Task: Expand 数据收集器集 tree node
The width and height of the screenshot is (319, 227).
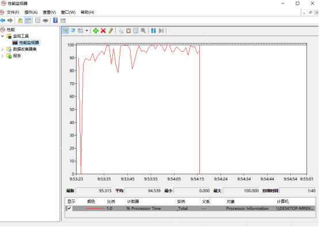Action: point(2,49)
